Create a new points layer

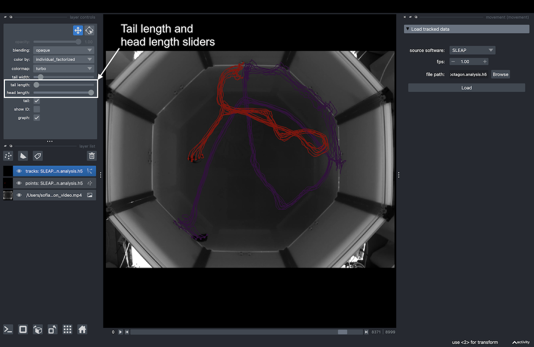8,156
